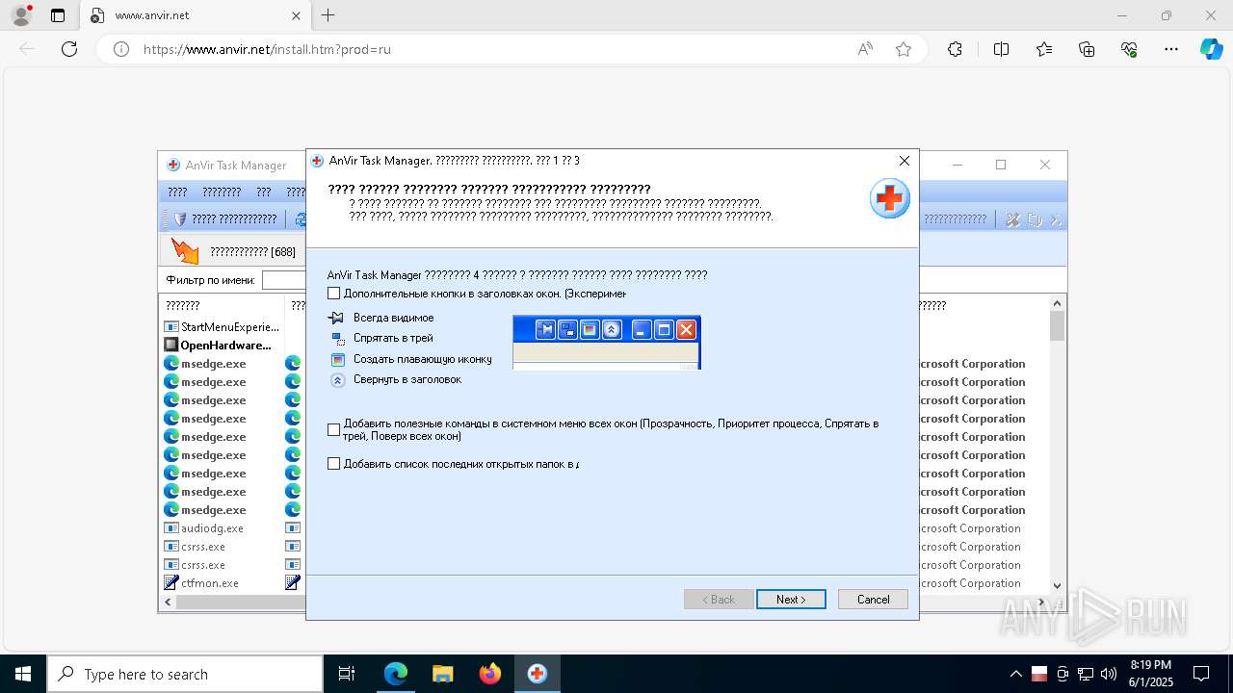
Task: Open the Windows Start menu
Action: [x=23, y=674]
